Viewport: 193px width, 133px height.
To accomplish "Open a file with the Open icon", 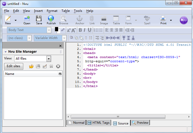I will 27,18.
